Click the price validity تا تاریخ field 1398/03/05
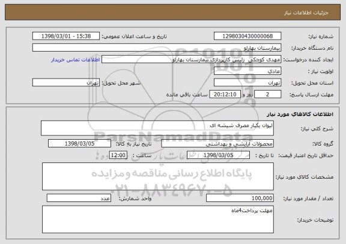 pyautogui.click(x=218, y=155)
